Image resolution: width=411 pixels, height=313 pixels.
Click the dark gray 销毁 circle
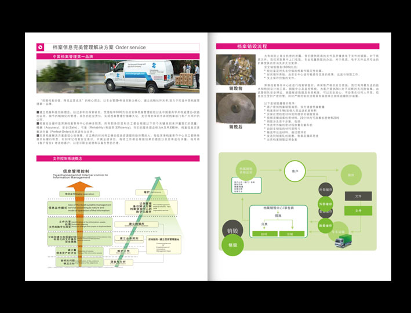point(234,230)
